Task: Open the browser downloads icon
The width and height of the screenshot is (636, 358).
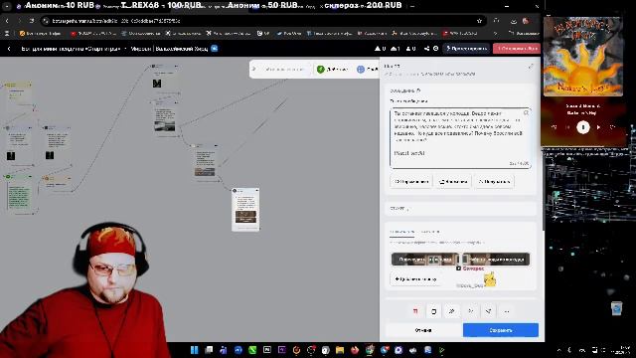Action: point(514,21)
